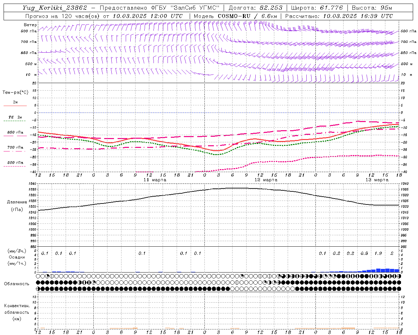418x335 pixels.
Task: Select the "500 м" wind level on left axis
Action: click(31, 64)
